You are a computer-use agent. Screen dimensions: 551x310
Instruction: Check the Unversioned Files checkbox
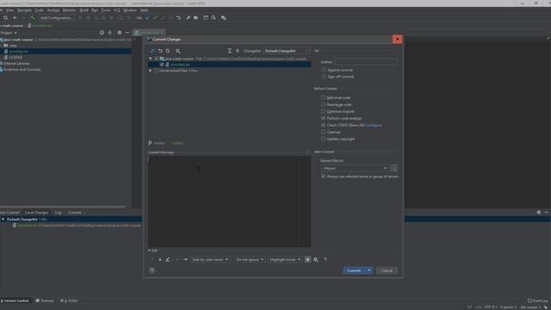[x=156, y=71]
